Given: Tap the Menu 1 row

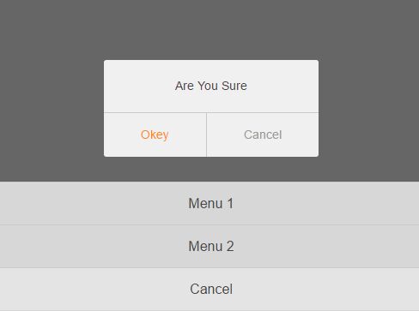Looking at the screenshot, I should pos(209,203).
